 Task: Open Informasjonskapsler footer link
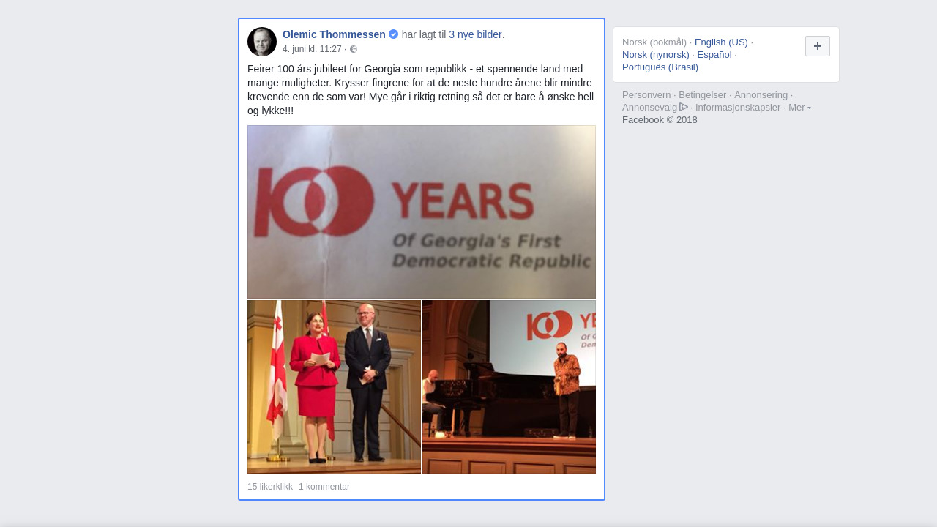click(738, 108)
